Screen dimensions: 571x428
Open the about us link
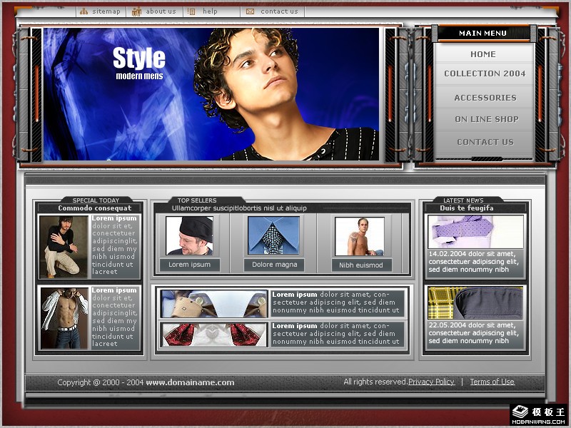tap(161, 11)
